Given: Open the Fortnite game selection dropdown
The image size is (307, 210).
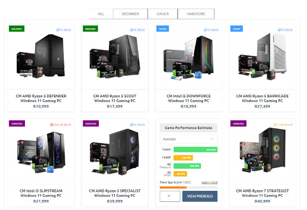Looking at the screenshot, I should pos(189,139).
